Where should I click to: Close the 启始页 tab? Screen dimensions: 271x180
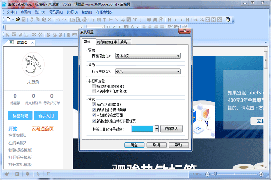coord(32,43)
